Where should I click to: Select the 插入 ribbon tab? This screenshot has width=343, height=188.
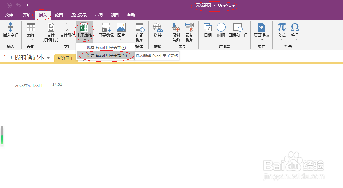[43, 15]
